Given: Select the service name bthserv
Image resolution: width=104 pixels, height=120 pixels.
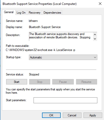Looking at the screenshot, I should coord(33,21).
